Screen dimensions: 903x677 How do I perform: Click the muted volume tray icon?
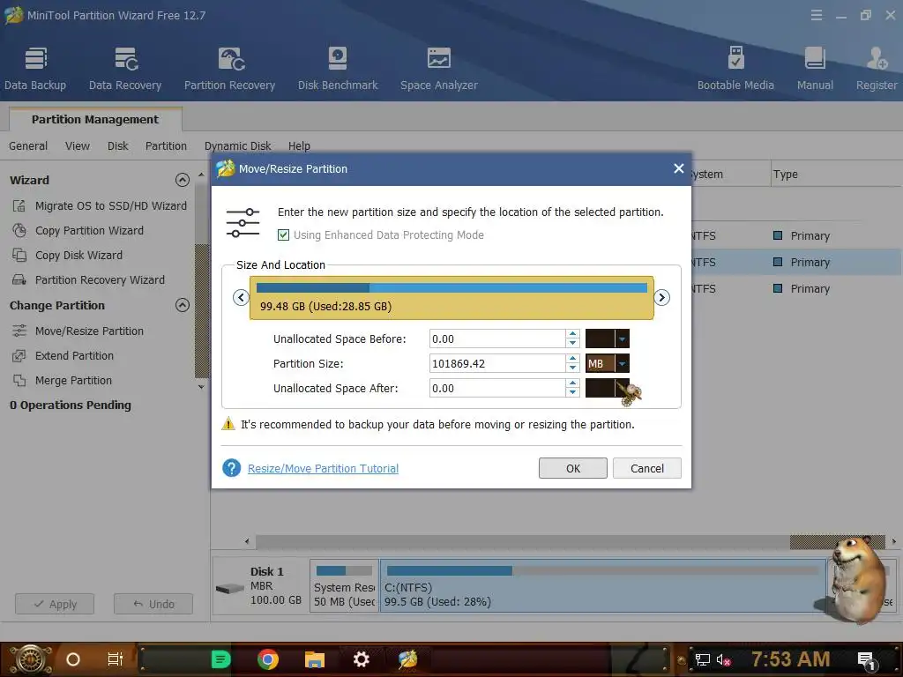[723, 659]
